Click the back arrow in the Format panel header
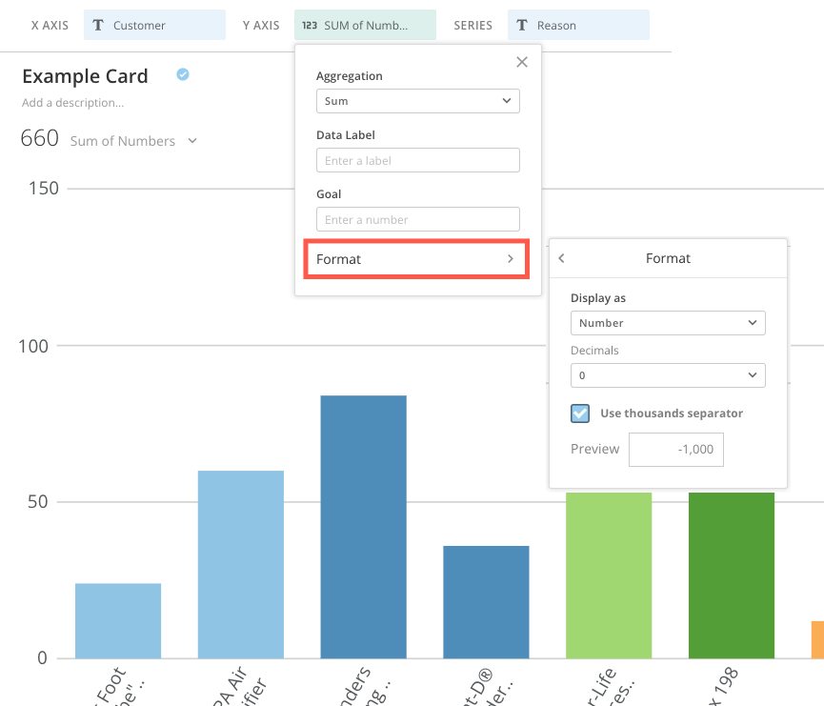This screenshot has width=824, height=706. (x=561, y=257)
